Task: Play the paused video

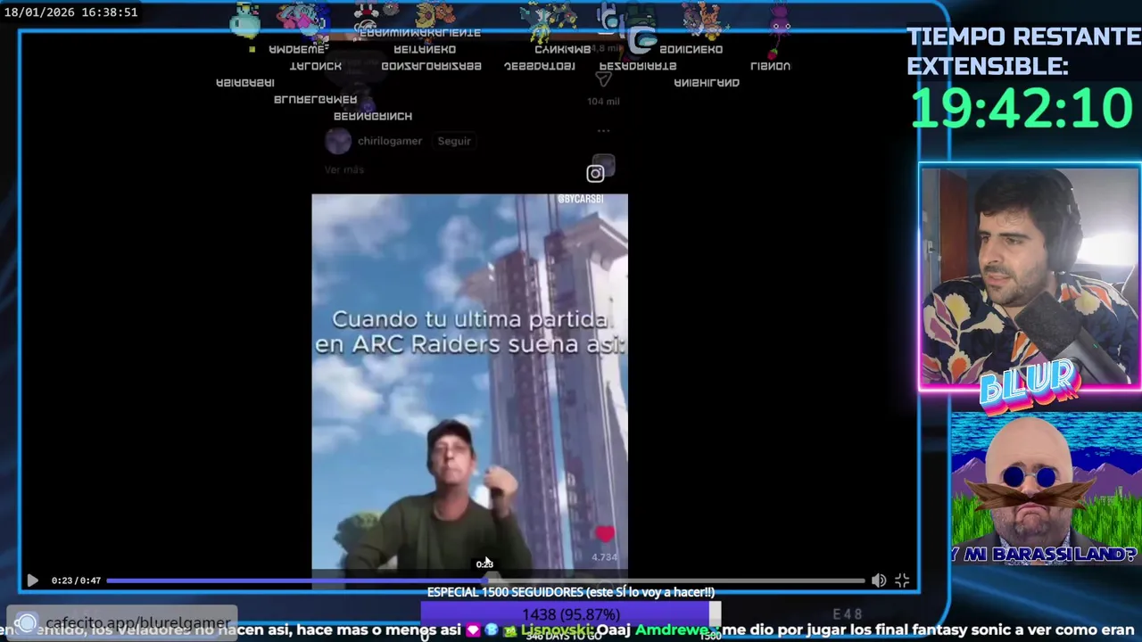Action: [32, 580]
